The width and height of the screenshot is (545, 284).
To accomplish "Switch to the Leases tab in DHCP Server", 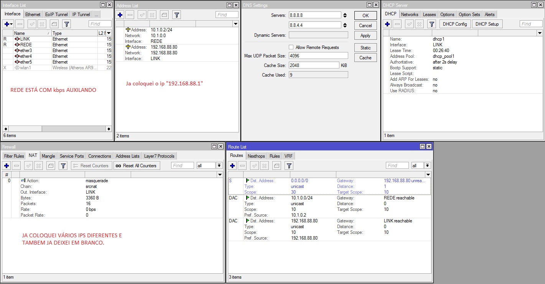I will [x=429, y=15].
